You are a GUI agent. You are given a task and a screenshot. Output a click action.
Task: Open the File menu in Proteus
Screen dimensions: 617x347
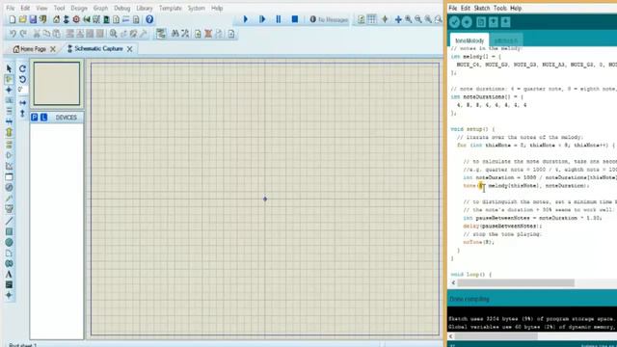click(11, 8)
